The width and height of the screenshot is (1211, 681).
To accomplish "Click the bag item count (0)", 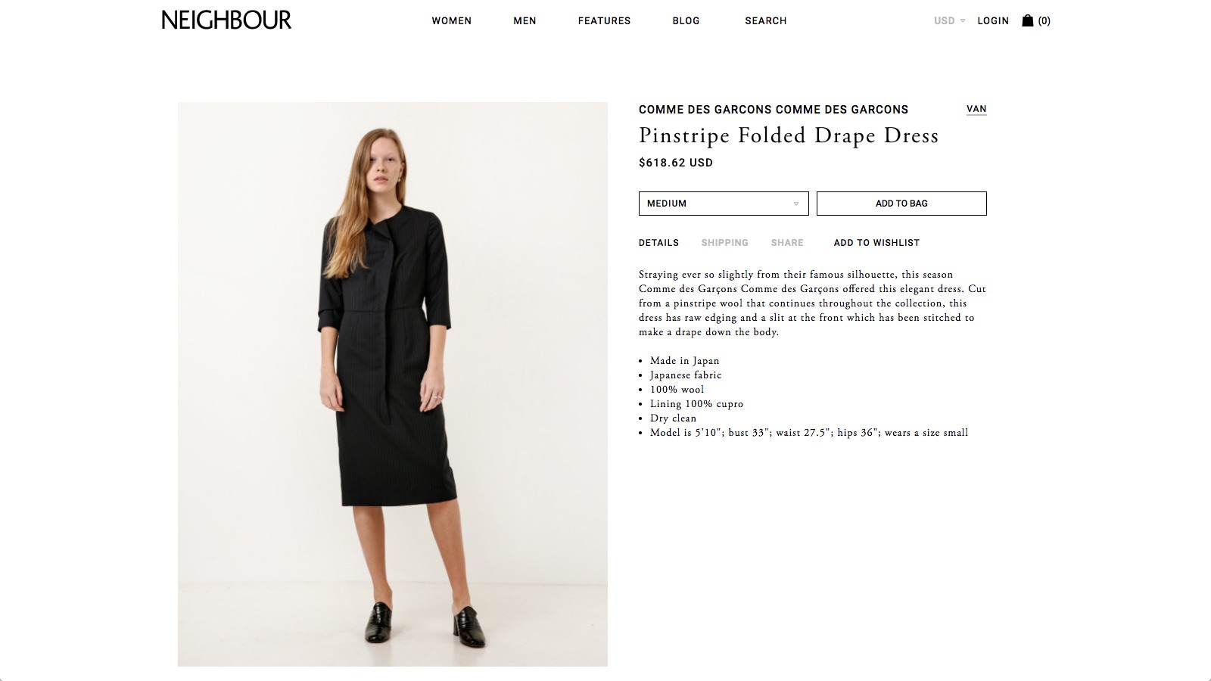I will [1044, 21].
